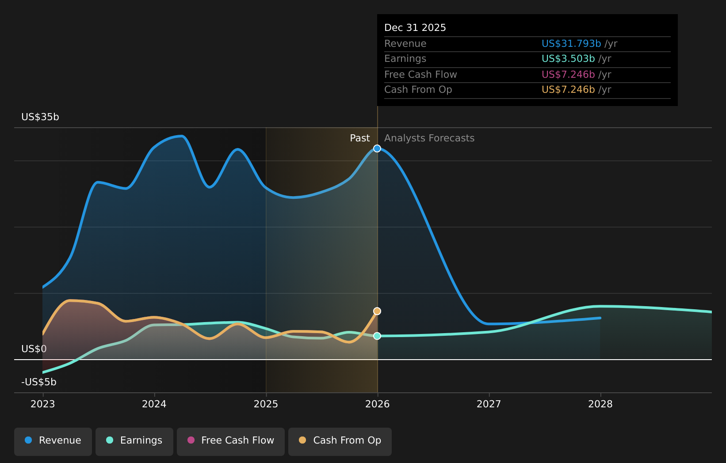Select the teal Earnings data point marker
This screenshot has height=463, width=726.
[x=377, y=336]
